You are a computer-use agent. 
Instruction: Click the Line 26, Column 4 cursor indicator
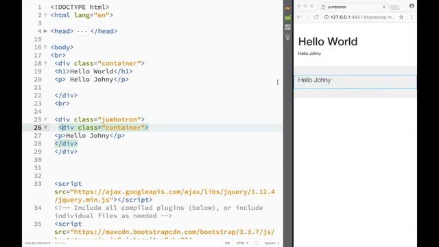tap(38, 243)
